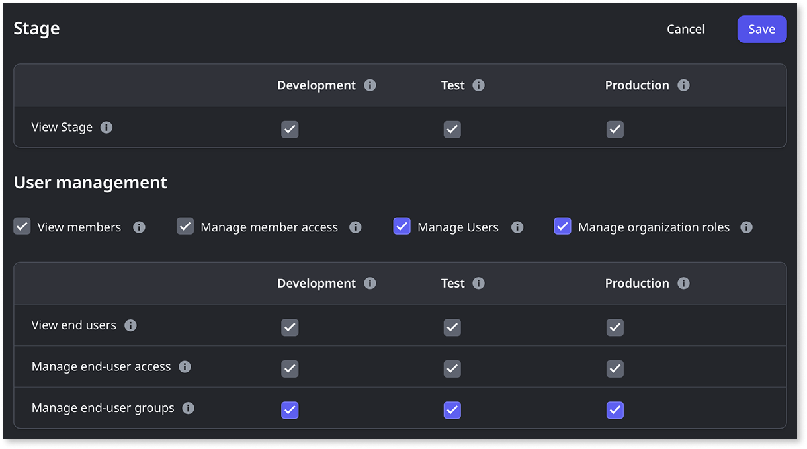Screen dimensions: 807x449
Task: Uncheck Manage organization roles
Action: [x=562, y=226]
